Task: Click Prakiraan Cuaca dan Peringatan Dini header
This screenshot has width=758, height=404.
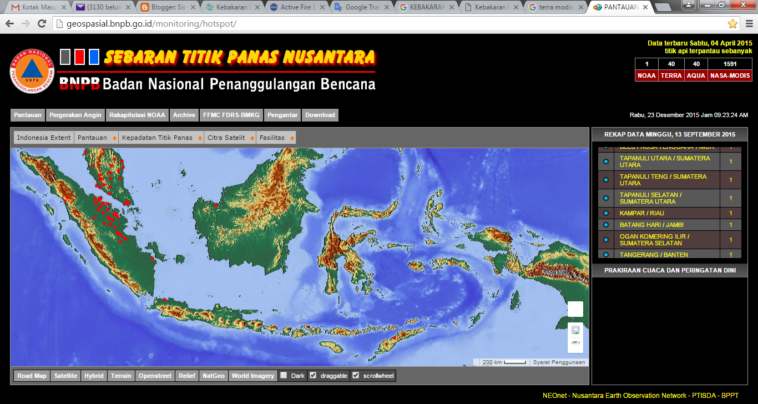Action: click(x=670, y=271)
